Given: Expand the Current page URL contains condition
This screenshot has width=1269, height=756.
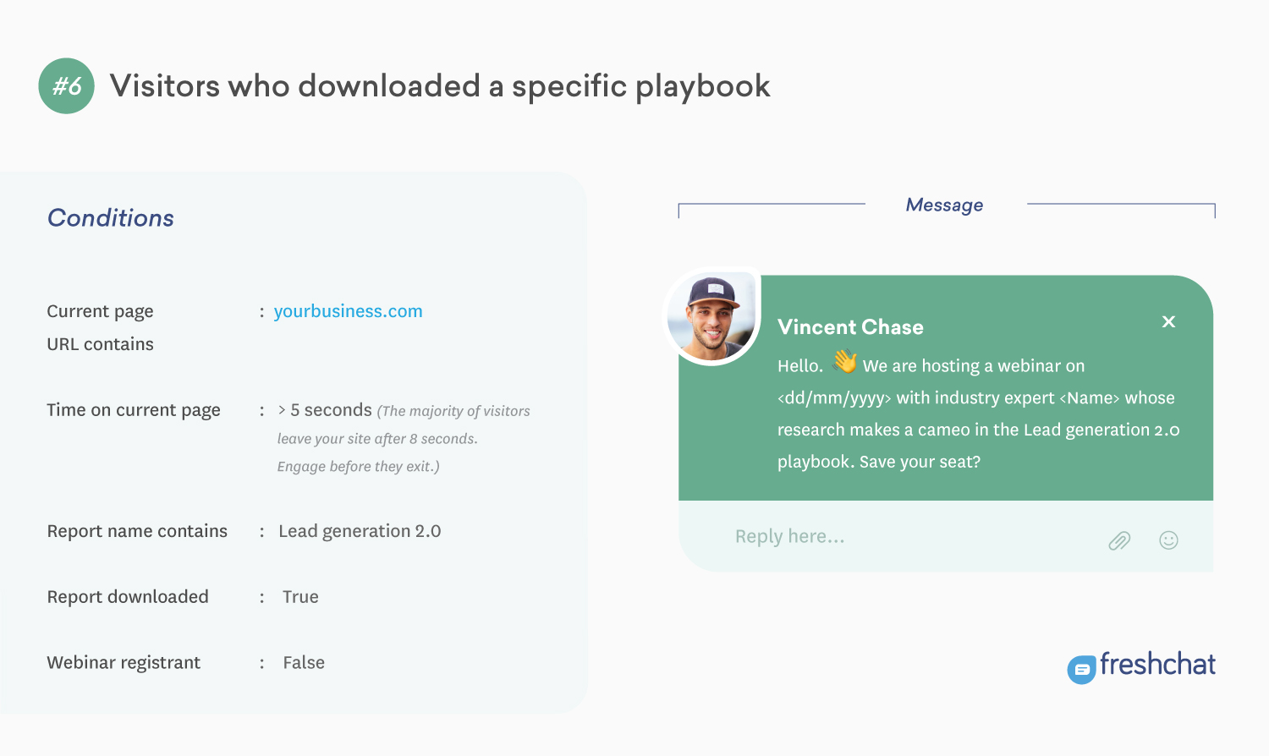Looking at the screenshot, I should [x=100, y=327].
